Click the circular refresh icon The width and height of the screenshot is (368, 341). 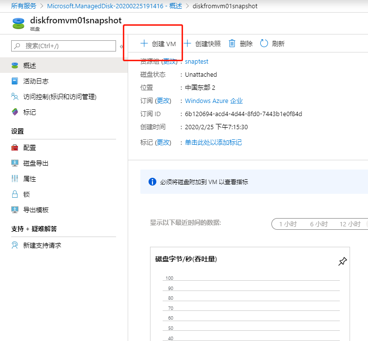[264, 43]
